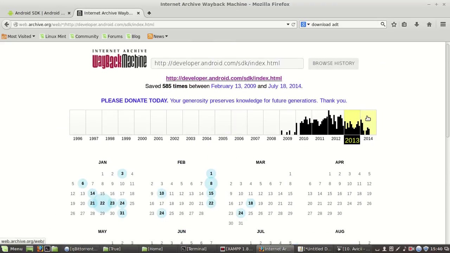Go to the Firefox home icon
This screenshot has width=450, height=253.
click(x=429, y=25)
